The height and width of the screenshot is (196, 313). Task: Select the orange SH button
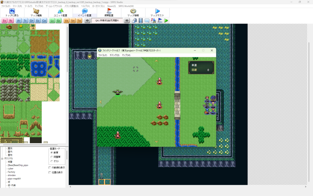pyautogui.click(x=73, y=21)
